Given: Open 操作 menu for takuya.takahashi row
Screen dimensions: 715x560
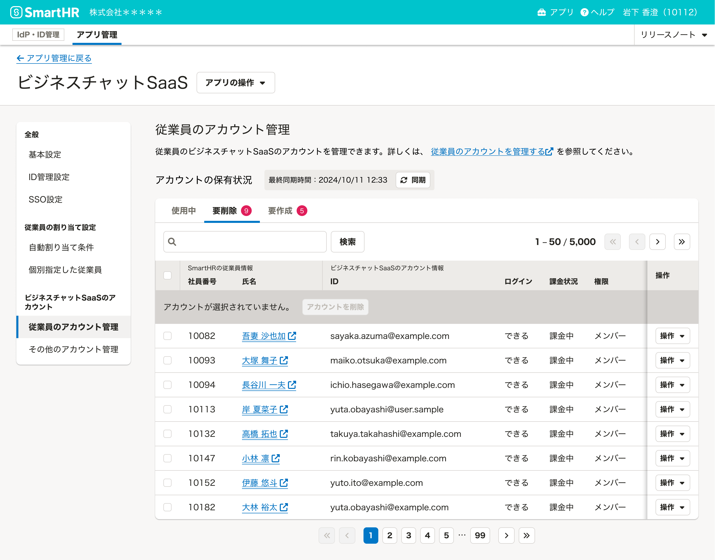Looking at the screenshot, I should [672, 434].
